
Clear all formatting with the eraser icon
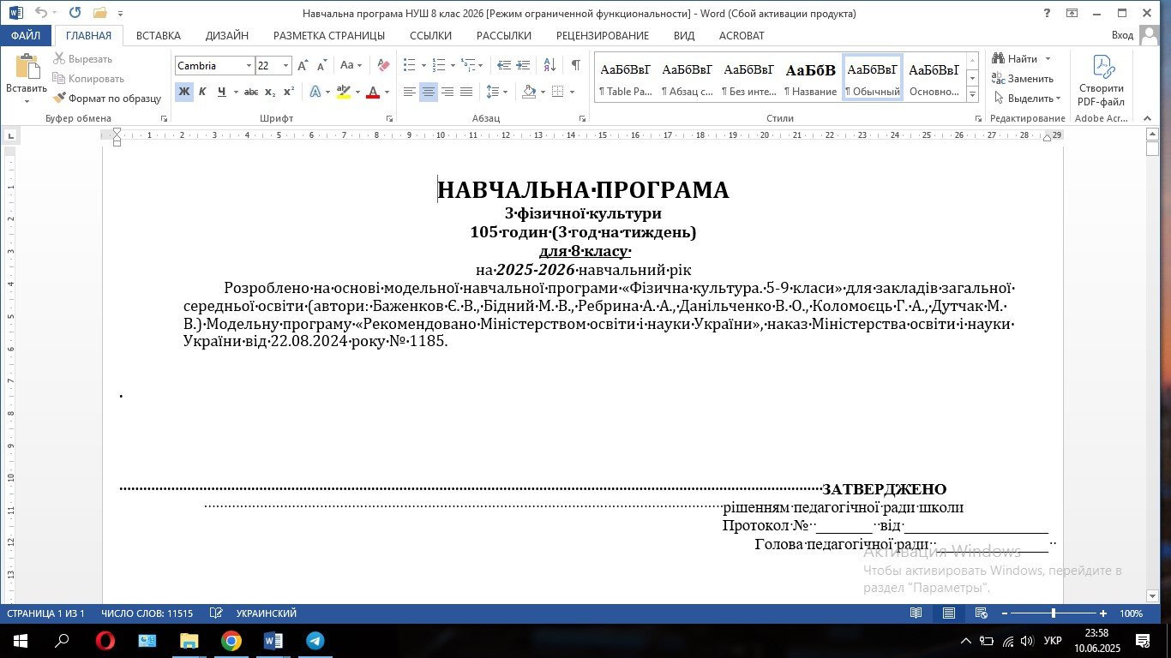tap(383, 65)
